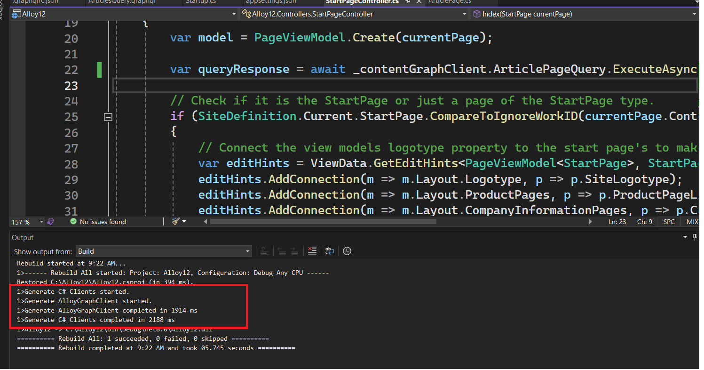Click editHints variable declaration on line 28

tap(258, 163)
